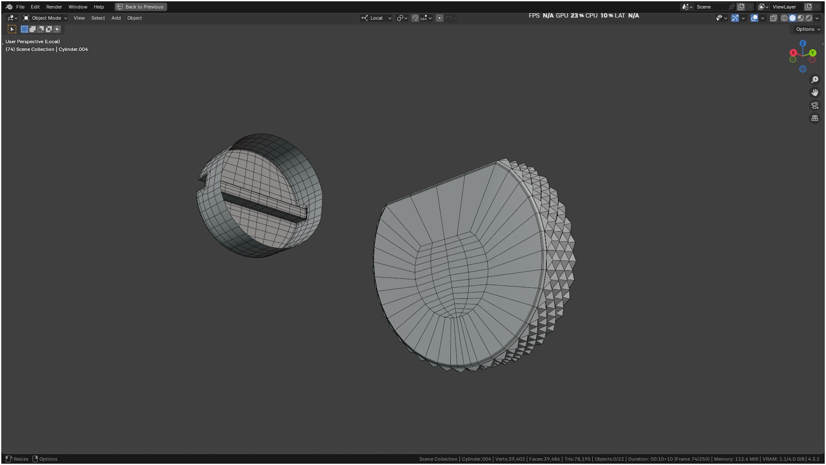Open Local transform orientation dropdown
This screenshot has width=826, height=465.
377,18
